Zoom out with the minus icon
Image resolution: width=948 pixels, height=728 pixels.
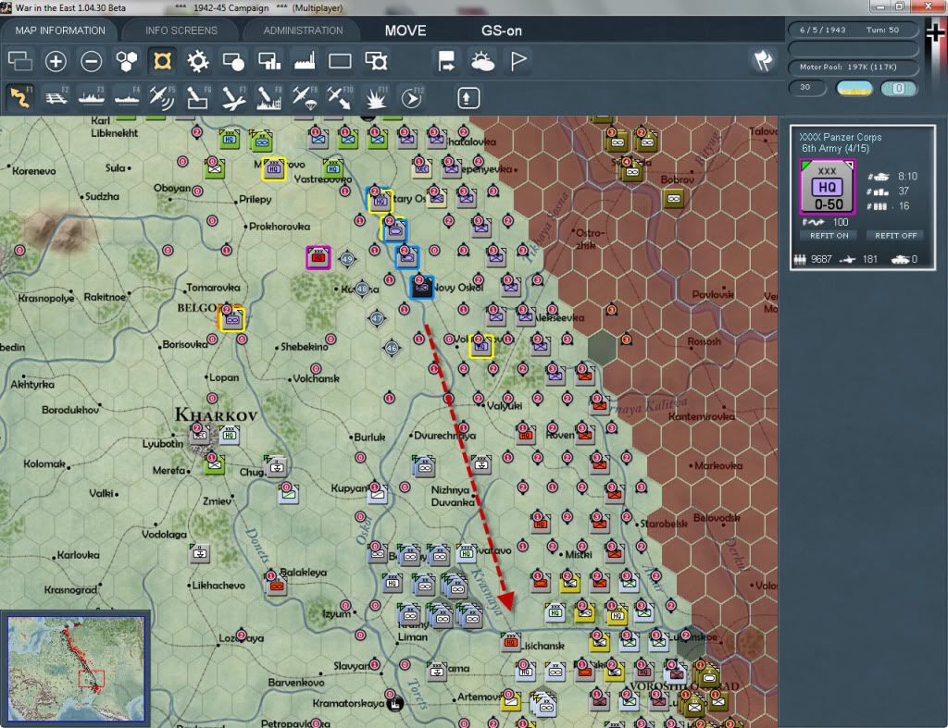[x=92, y=61]
